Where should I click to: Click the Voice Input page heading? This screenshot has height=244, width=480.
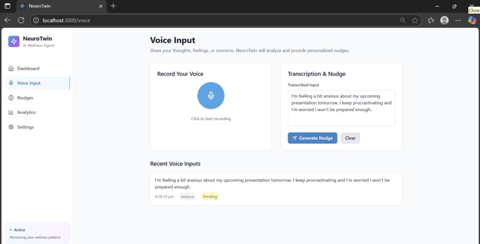[173, 40]
